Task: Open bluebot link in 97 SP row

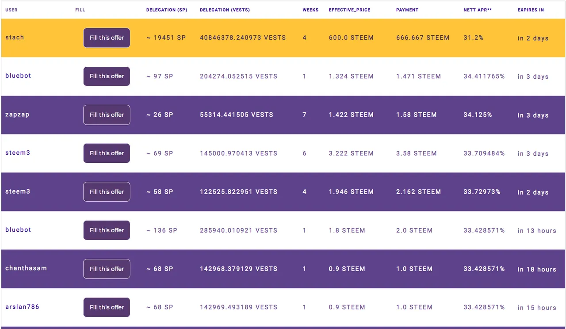Action: [x=18, y=76]
